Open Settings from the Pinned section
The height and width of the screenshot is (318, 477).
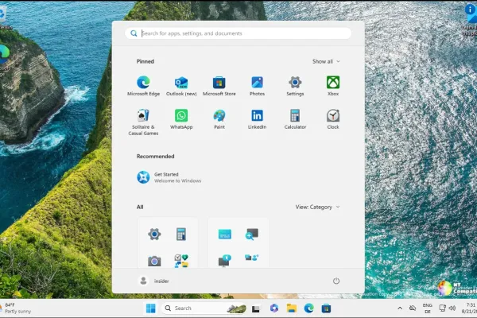295,86
